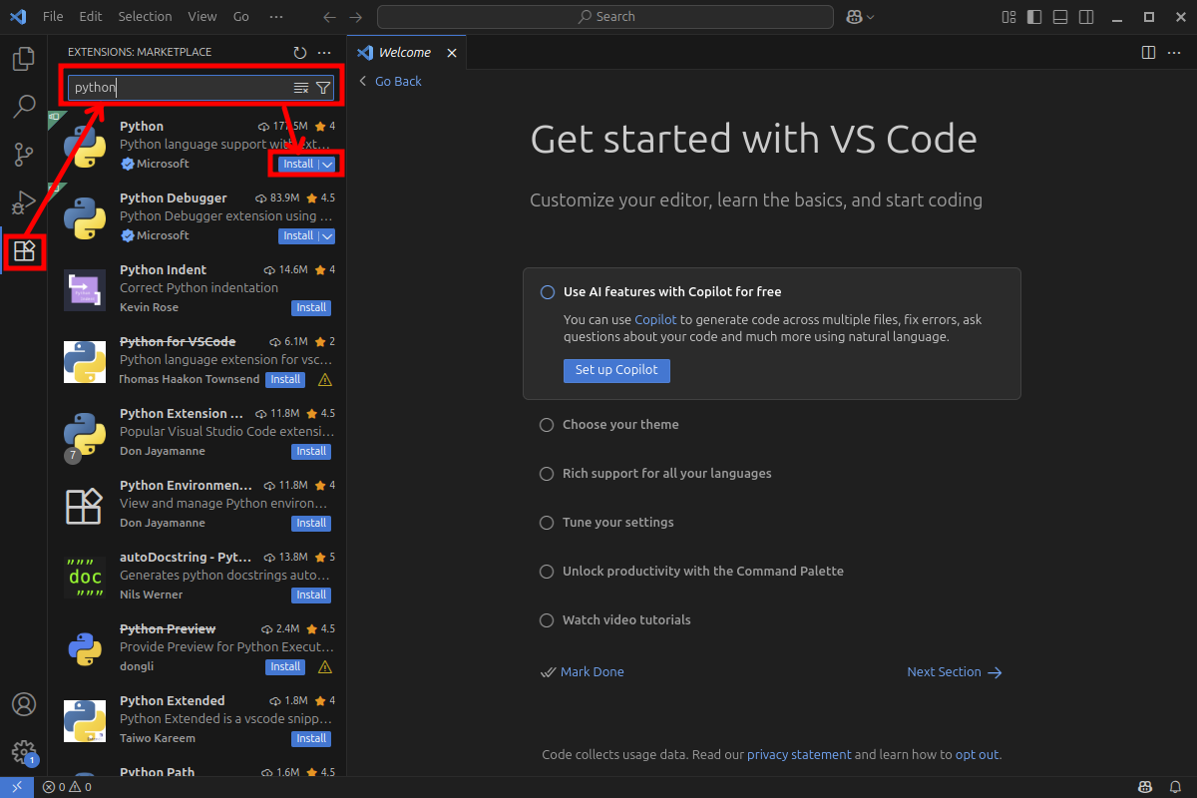Click the Mark Done link
This screenshot has height=798, width=1197.
[582, 672]
